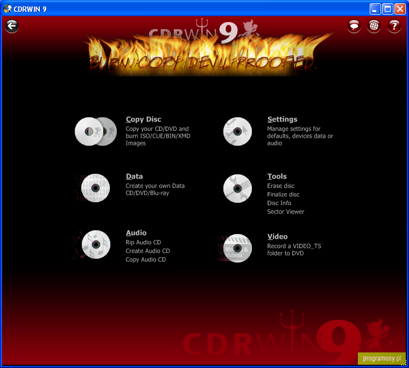Open the speech bubble feedback icon
Viewport: 409px width, 368px height.
(x=354, y=26)
